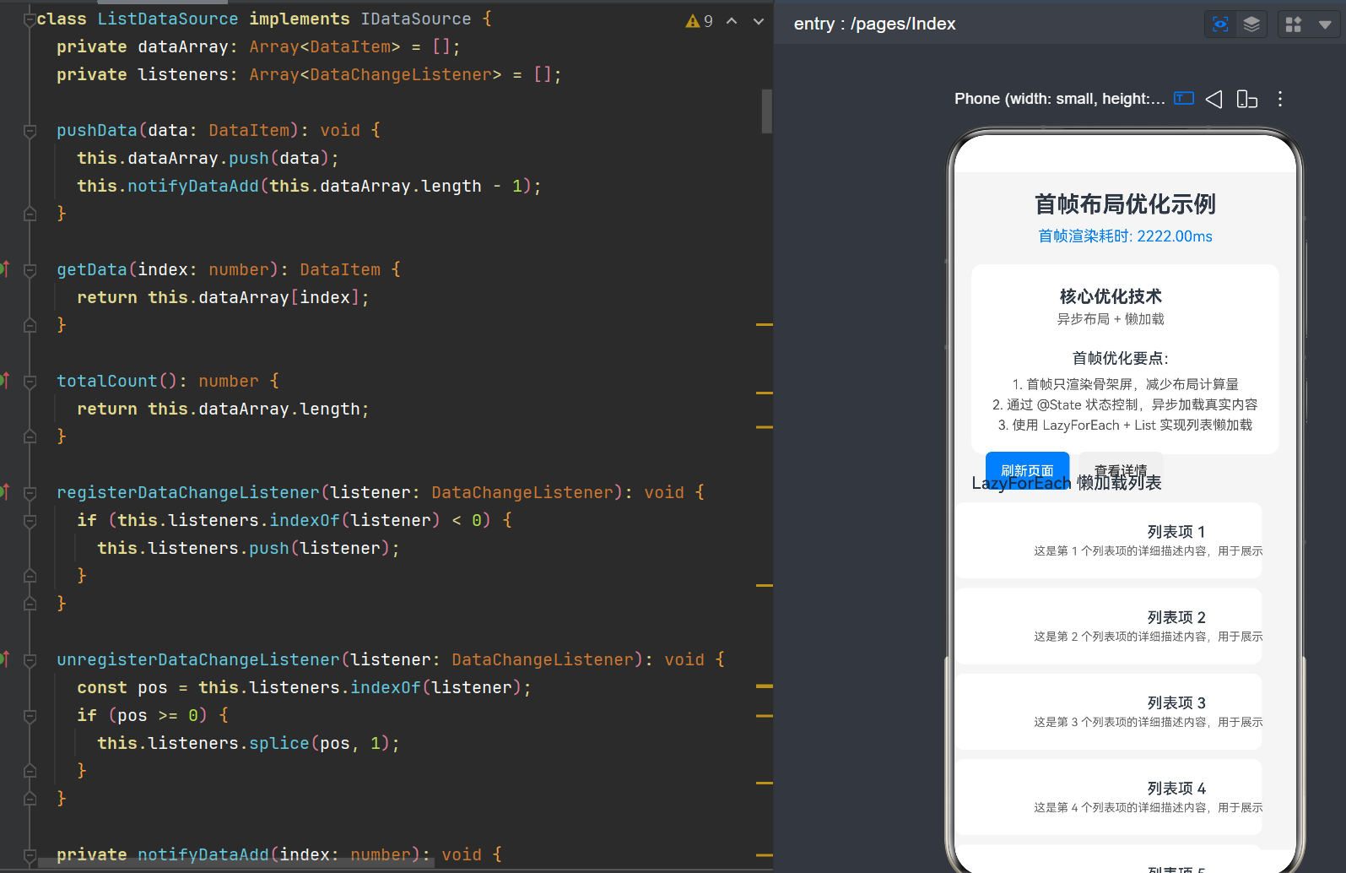
Task: Collapse the ListDataSource class fold marker
Action: (30, 19)
